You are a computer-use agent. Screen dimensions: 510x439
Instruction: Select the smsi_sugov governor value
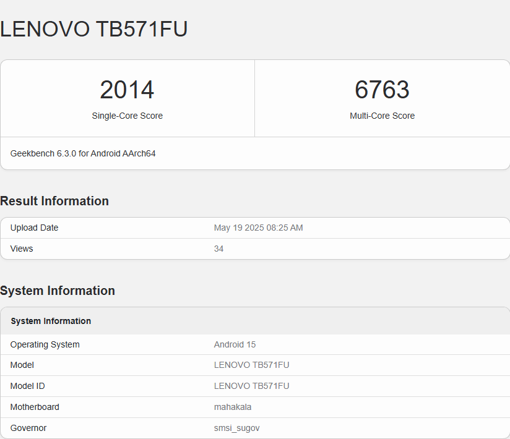click(237, 428)
